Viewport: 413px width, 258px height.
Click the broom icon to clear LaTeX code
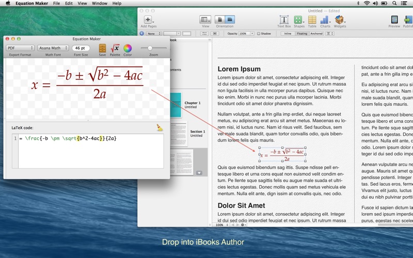click(160, 127)
